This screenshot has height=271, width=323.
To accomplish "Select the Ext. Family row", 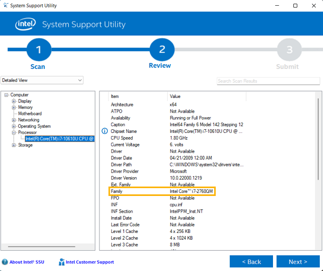I will tap(177, 184).
